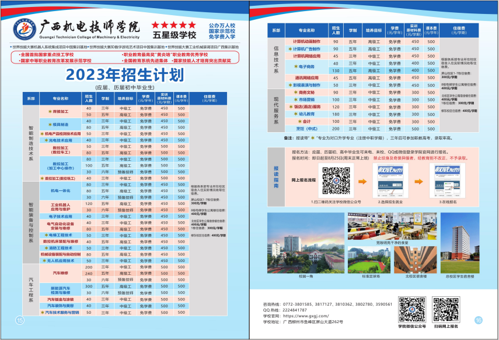Image resolution: width=499 pixels, height=340 pixels.
Task: Click the 影视表演与制作 major name
Action: tap(307, 85)
